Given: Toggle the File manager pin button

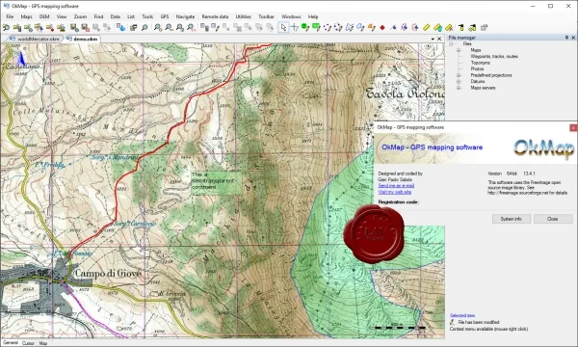Looking at the screenshot, I should pyautogui.click(x=566, y=38).
